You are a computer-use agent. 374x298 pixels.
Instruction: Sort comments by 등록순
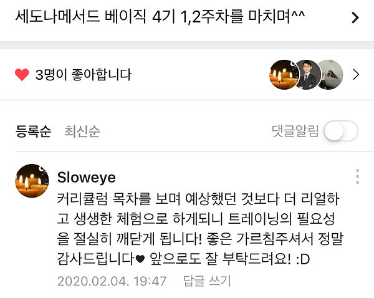(33, 131)
